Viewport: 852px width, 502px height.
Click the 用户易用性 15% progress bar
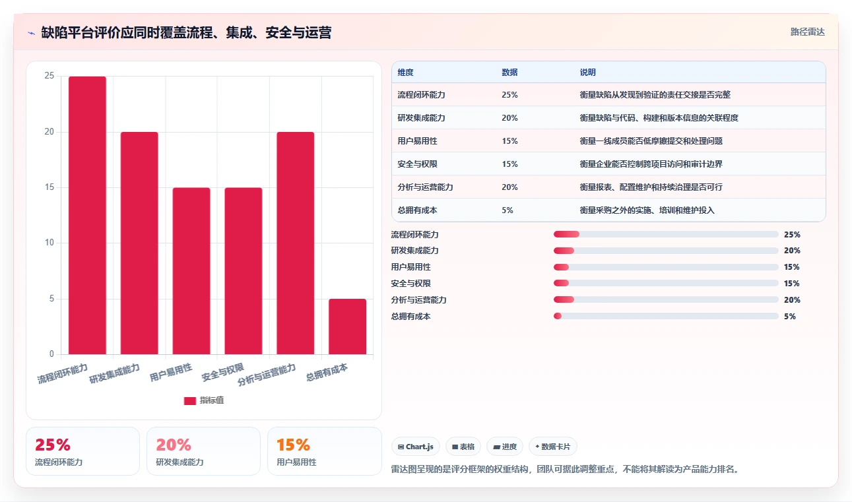pyautogui.click(x=667, y=267)
